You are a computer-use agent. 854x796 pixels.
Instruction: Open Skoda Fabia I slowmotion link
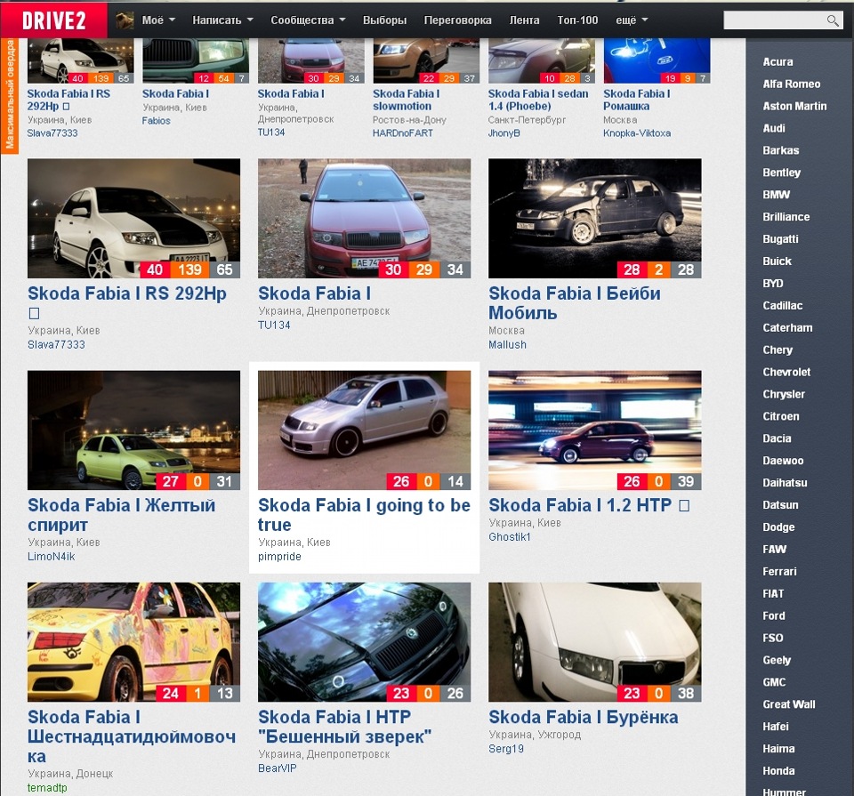tap(407, 100)
